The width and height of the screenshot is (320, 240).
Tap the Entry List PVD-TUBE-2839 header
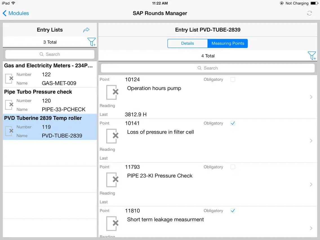pyautogui.click(x=208, y=30)
